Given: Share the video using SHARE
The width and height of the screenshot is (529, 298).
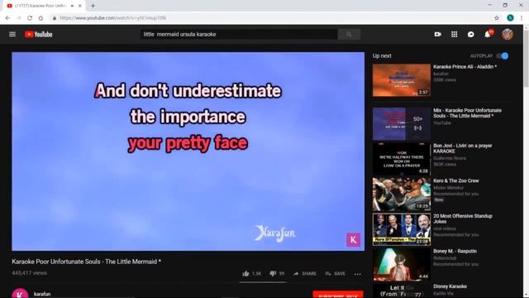Looking at the screenshot, I should (305, 273).
